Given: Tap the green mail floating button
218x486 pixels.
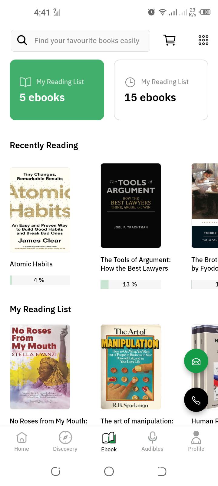Looking at the screenshot, I should point(196,361).
